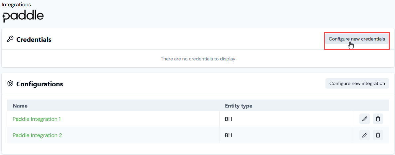
Task: Edit Paddle Integration 2 with pencil icon
Action: pyautogui.click(x=364, y=135)
